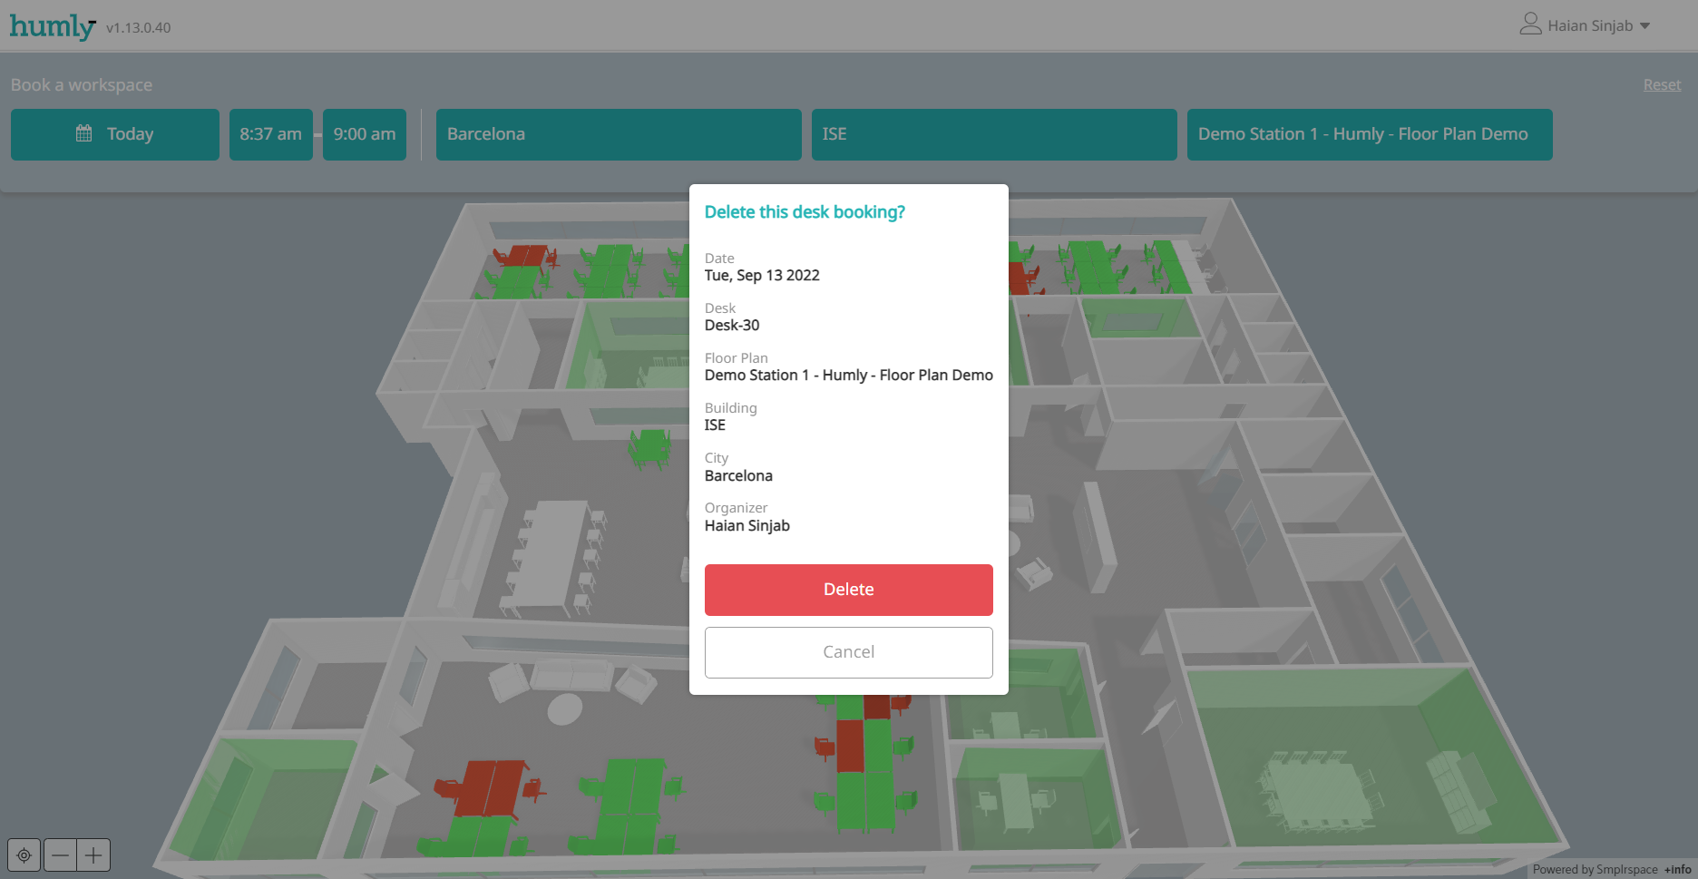Viewport: 1698px width, 879px height.
Task: Open the ISE building selector
Action: tap(993, 134)
